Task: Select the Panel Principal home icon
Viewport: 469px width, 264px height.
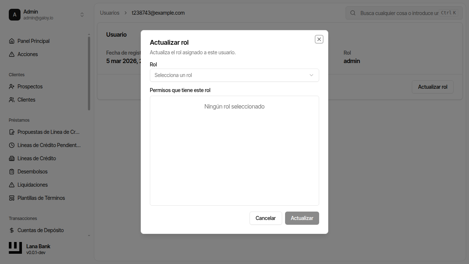Action: coord(11,41)
